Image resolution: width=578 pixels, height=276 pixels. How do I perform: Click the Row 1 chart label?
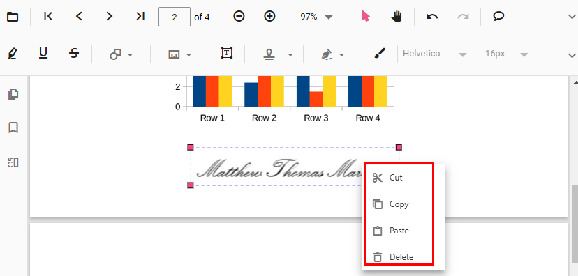[x=212, y=118]
